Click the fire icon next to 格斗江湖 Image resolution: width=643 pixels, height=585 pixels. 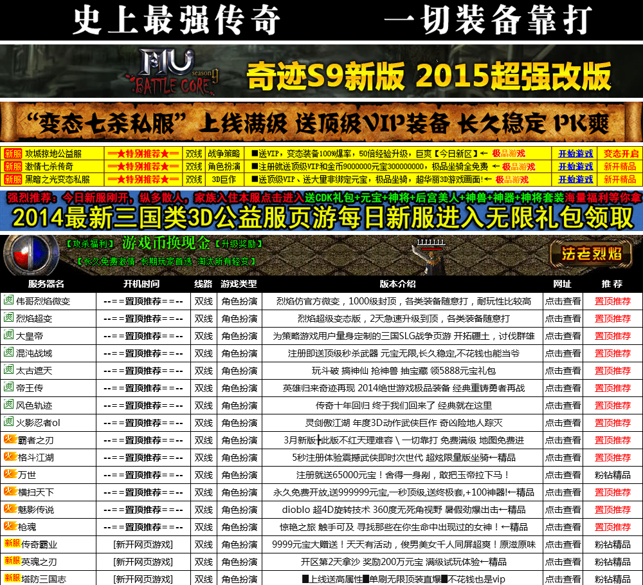point(10,456)
